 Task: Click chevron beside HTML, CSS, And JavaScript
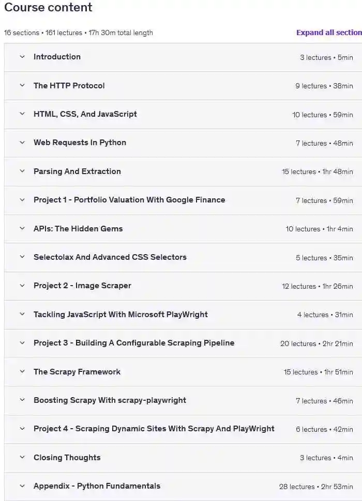pos(22,114)
